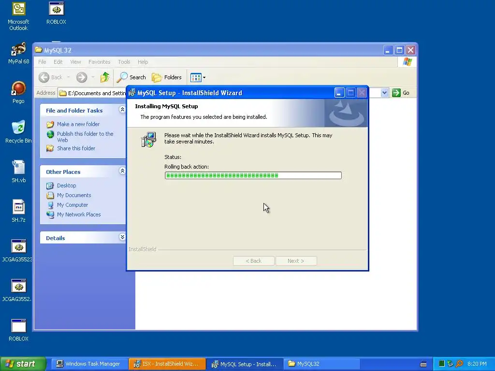
Task: Open the View menu in MySQL32 window
Action: (x=75, y=62)
